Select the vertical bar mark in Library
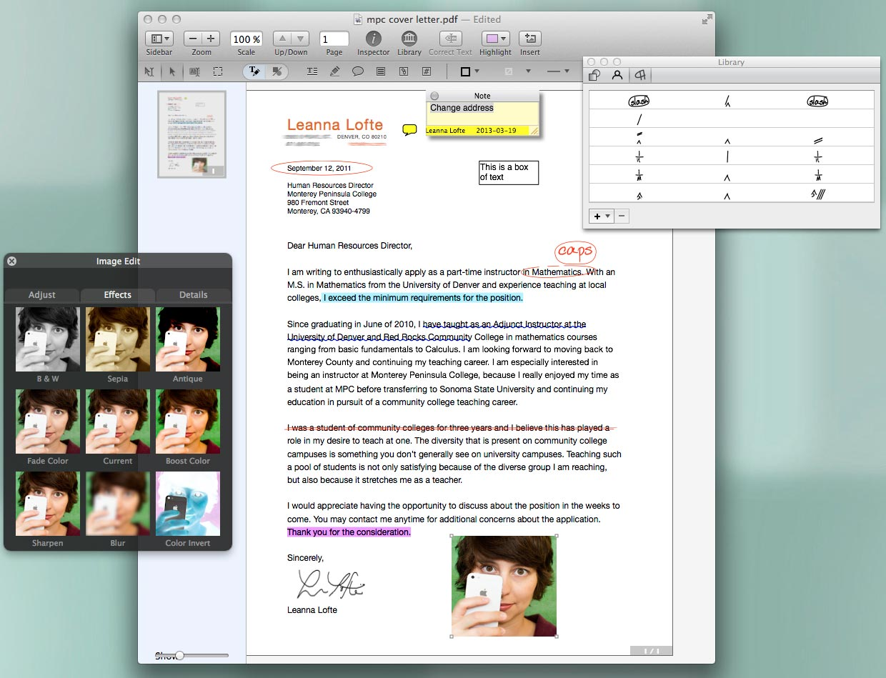Viewport: 886px width, 678px height. click(x=728, y=156)
